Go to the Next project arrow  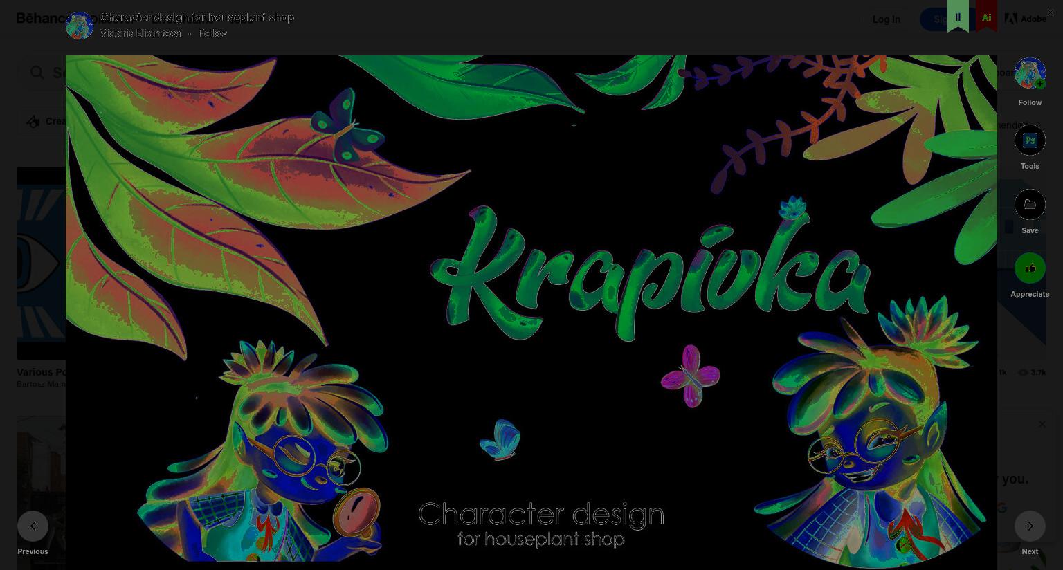pyautogui.click(x=1030, y=526)
